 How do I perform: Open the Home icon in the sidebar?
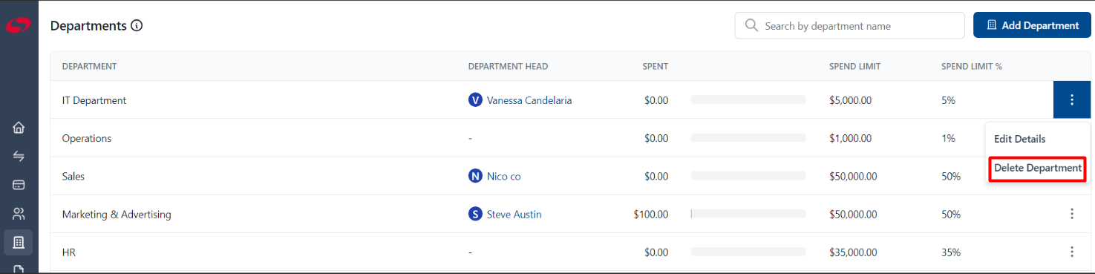click(19, 128)
